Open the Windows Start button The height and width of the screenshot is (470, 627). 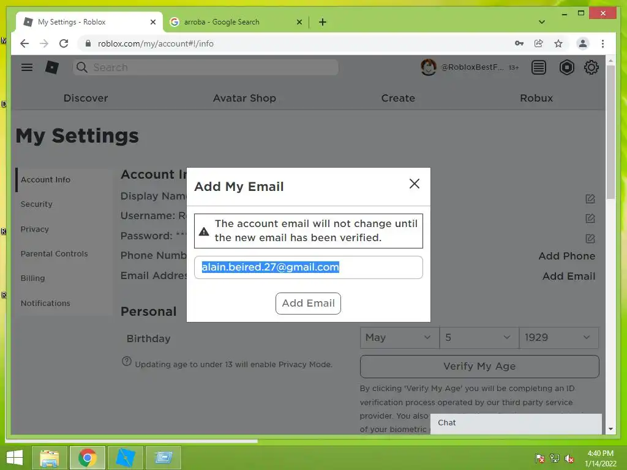15,458
